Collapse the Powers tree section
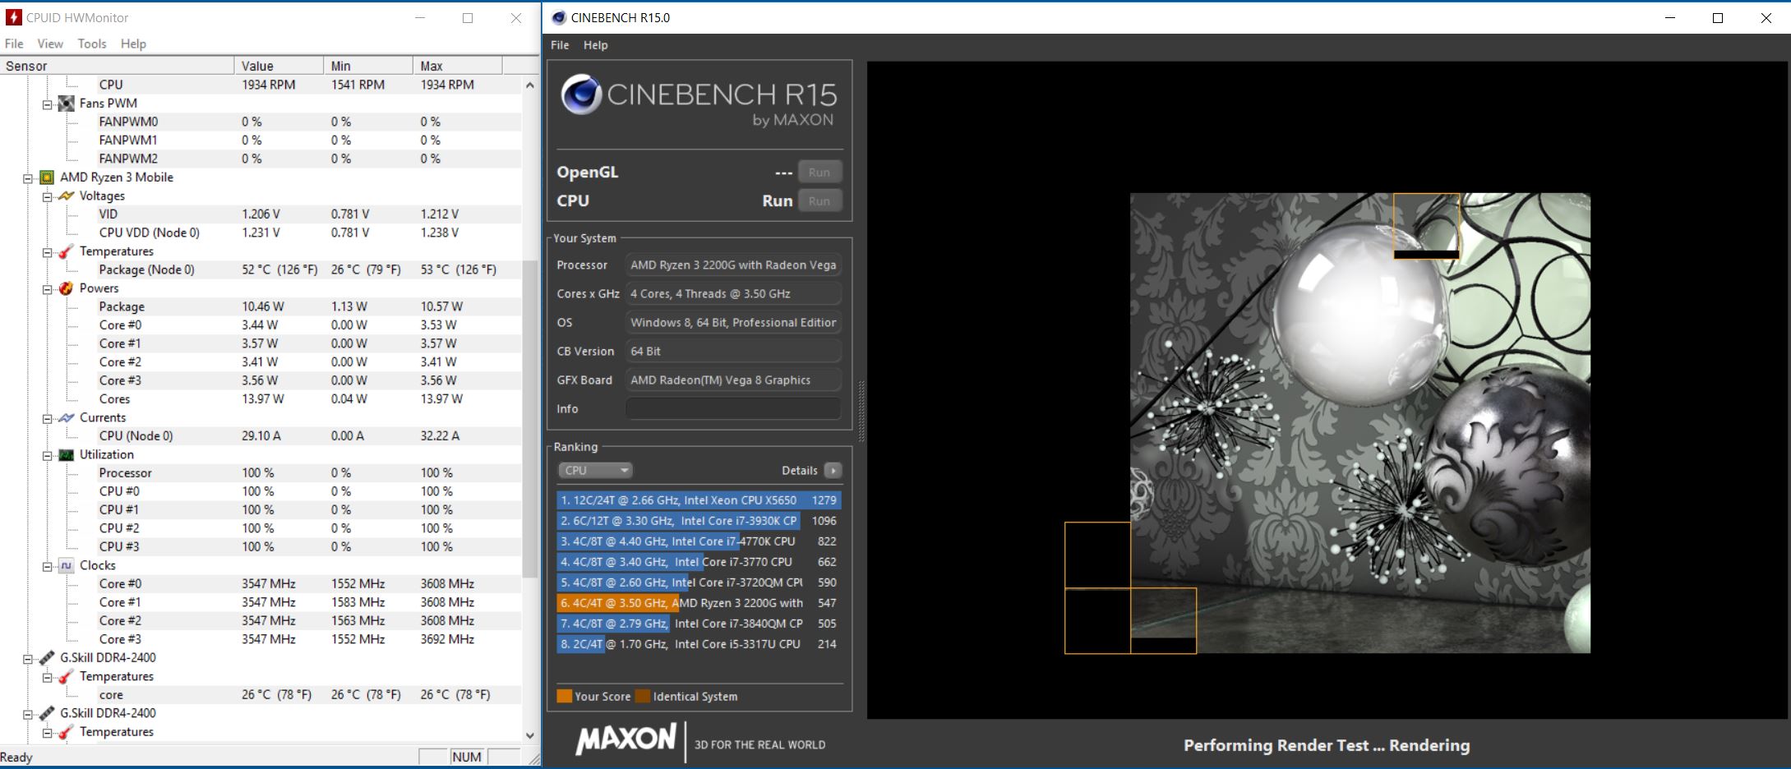The image size is (1791, 769). [x=48, y=289]
